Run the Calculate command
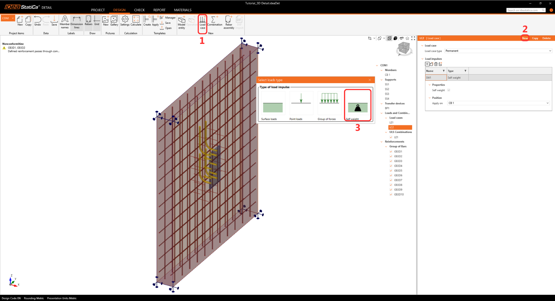The image size is (555, 301). (136, 21)
